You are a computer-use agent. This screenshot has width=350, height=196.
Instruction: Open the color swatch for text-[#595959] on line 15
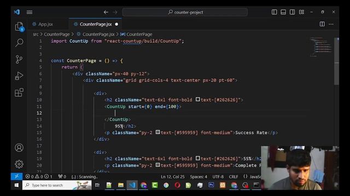158,132
